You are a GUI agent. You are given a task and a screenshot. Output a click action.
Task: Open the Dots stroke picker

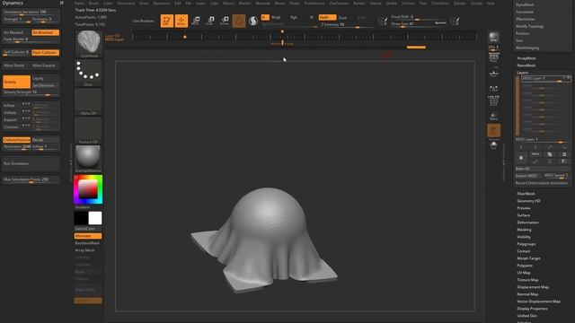click(88, 74)
